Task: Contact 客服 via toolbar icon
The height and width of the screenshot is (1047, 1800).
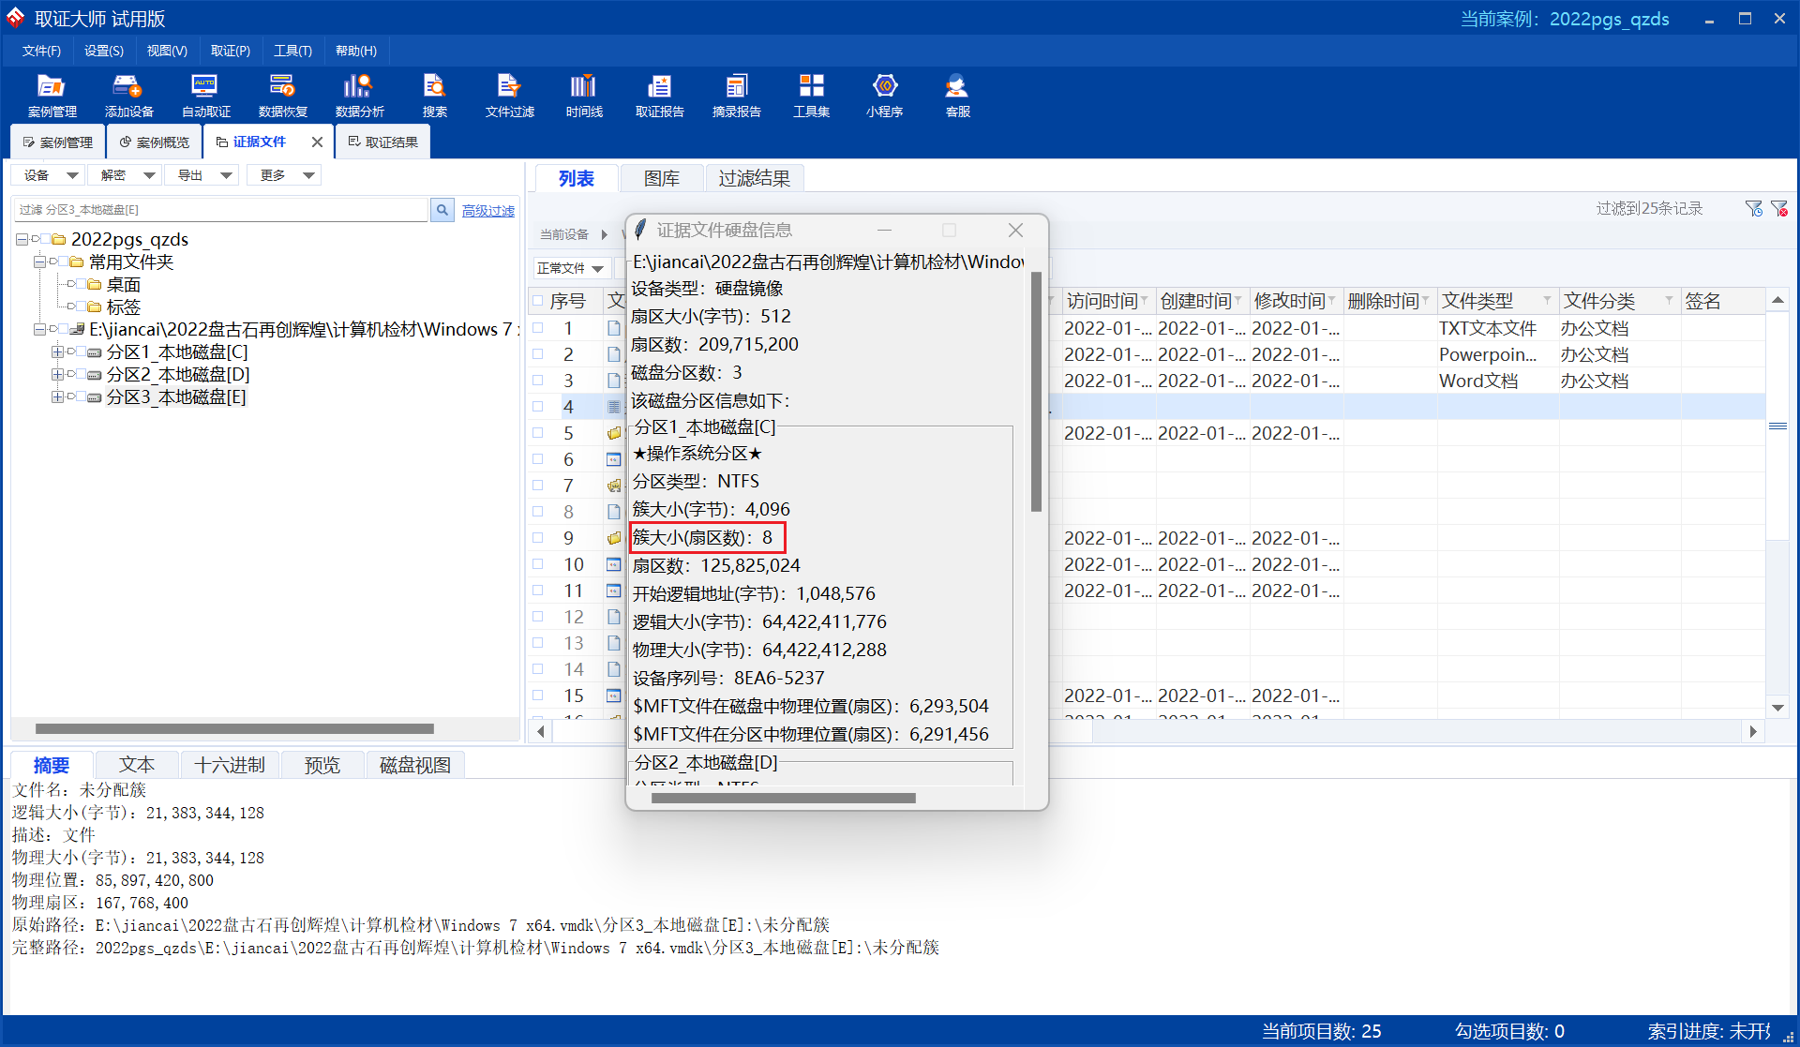Action: (x=957, y=96)
